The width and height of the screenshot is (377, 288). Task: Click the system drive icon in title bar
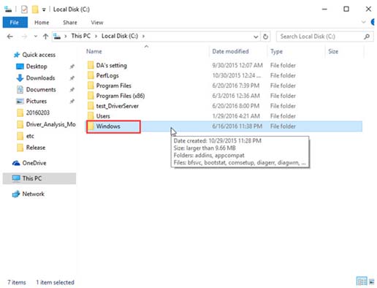click(8, 10)
